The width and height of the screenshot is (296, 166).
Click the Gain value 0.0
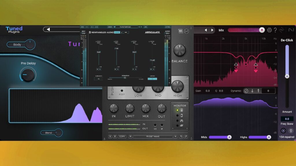(208, 91)
